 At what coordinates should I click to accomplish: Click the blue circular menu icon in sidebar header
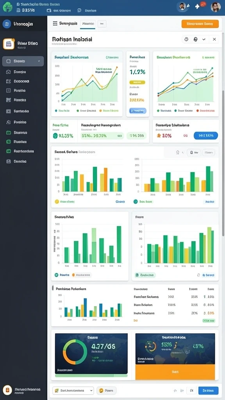click(x=7, y=24)
